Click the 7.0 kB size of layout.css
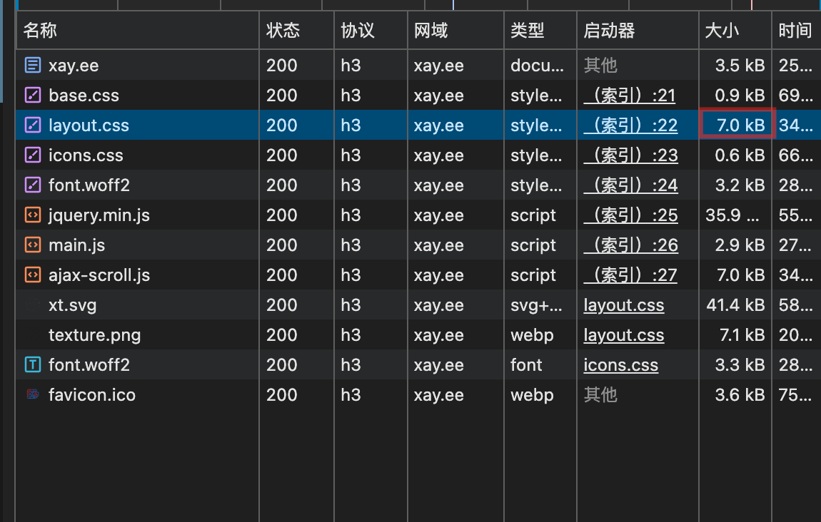Screen dimensions: 821x522 pyautogui.click(x=740, y=125)
